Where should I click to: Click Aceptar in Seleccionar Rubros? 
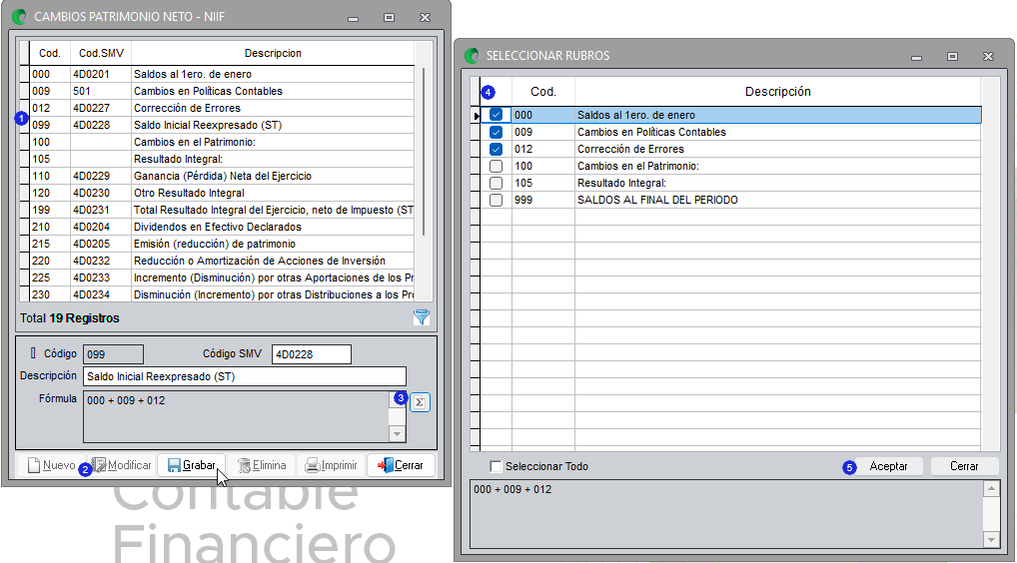(x=888, y=466)
